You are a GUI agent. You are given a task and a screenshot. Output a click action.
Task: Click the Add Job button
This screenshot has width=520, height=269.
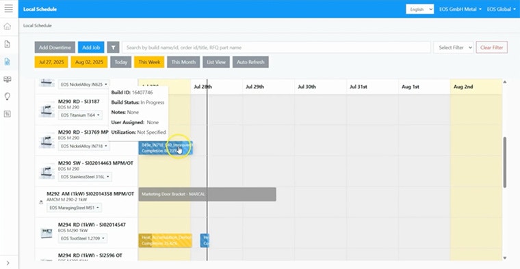[x=91, y=47]
